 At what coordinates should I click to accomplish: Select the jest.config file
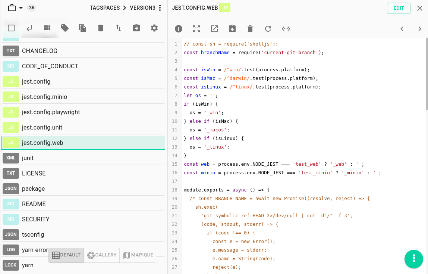(x=83, y=81)
